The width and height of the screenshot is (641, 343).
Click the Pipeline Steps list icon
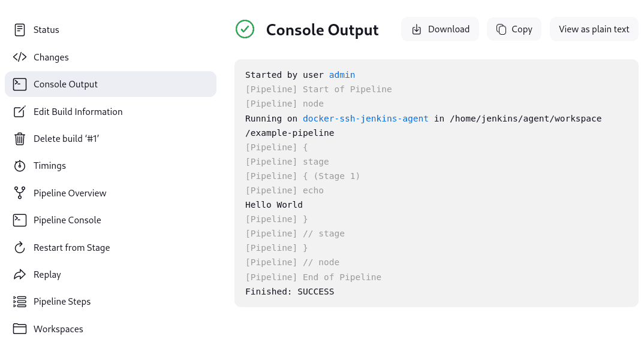(x=20, y=302)
